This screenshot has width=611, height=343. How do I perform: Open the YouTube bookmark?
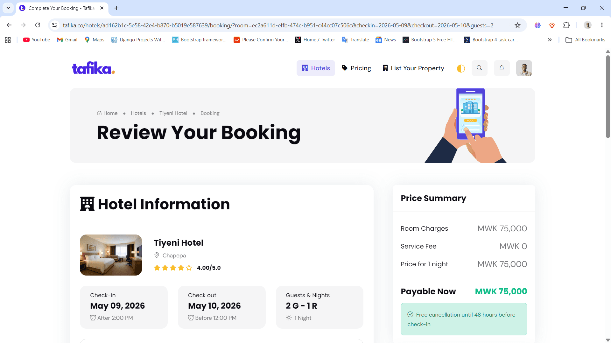point(37,40)
